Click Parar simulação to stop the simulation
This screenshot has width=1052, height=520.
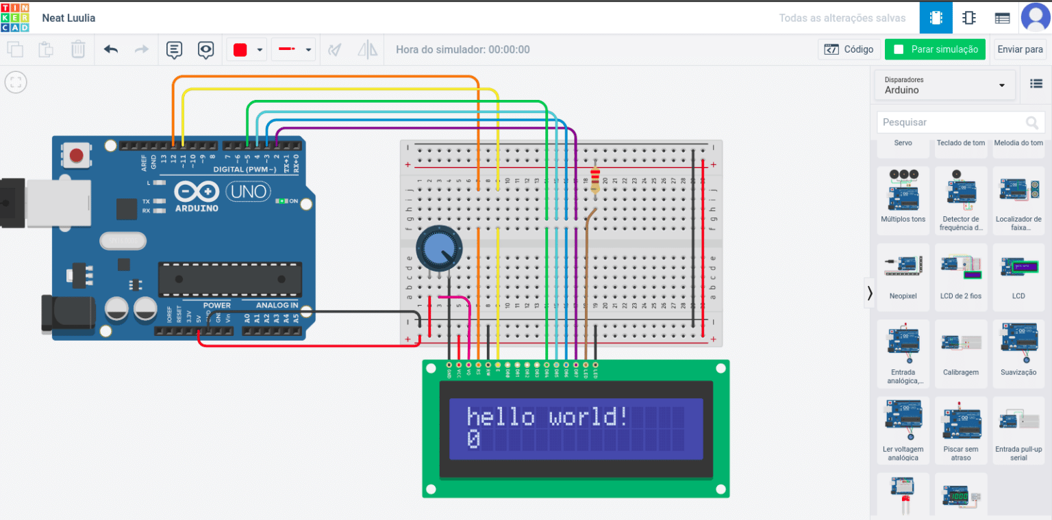pyautogui.click(x=935, y=49)
